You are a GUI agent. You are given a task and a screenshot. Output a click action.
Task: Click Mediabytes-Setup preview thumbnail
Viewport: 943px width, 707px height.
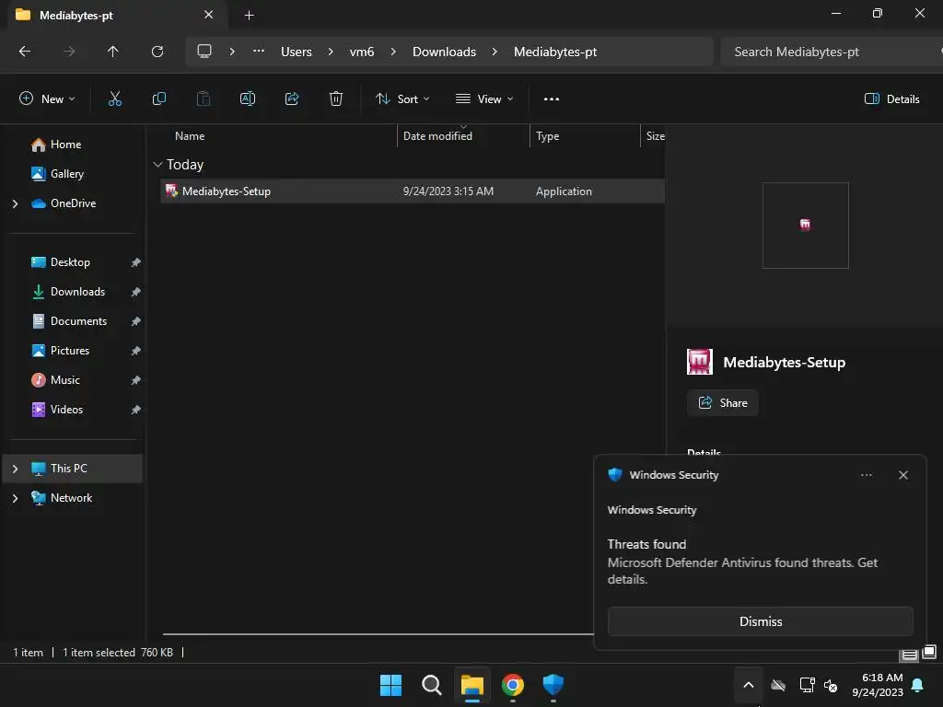pos(805,226)
